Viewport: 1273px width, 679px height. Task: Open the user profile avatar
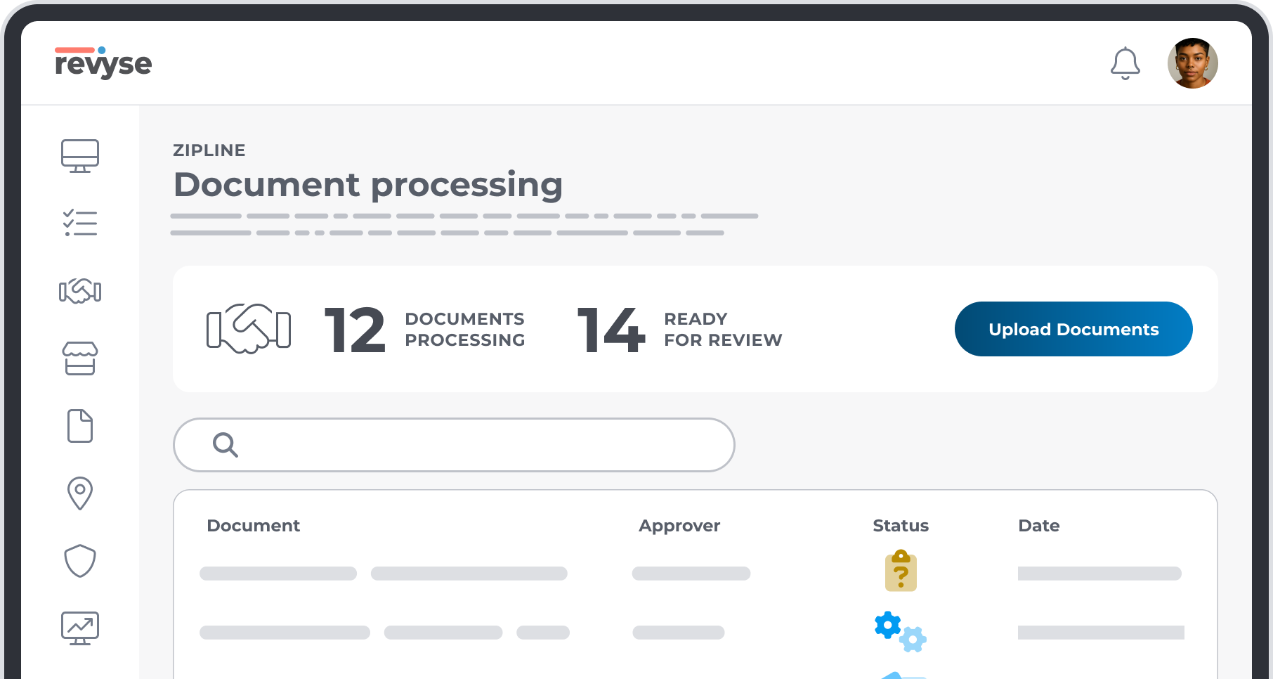coord(1192,63)
